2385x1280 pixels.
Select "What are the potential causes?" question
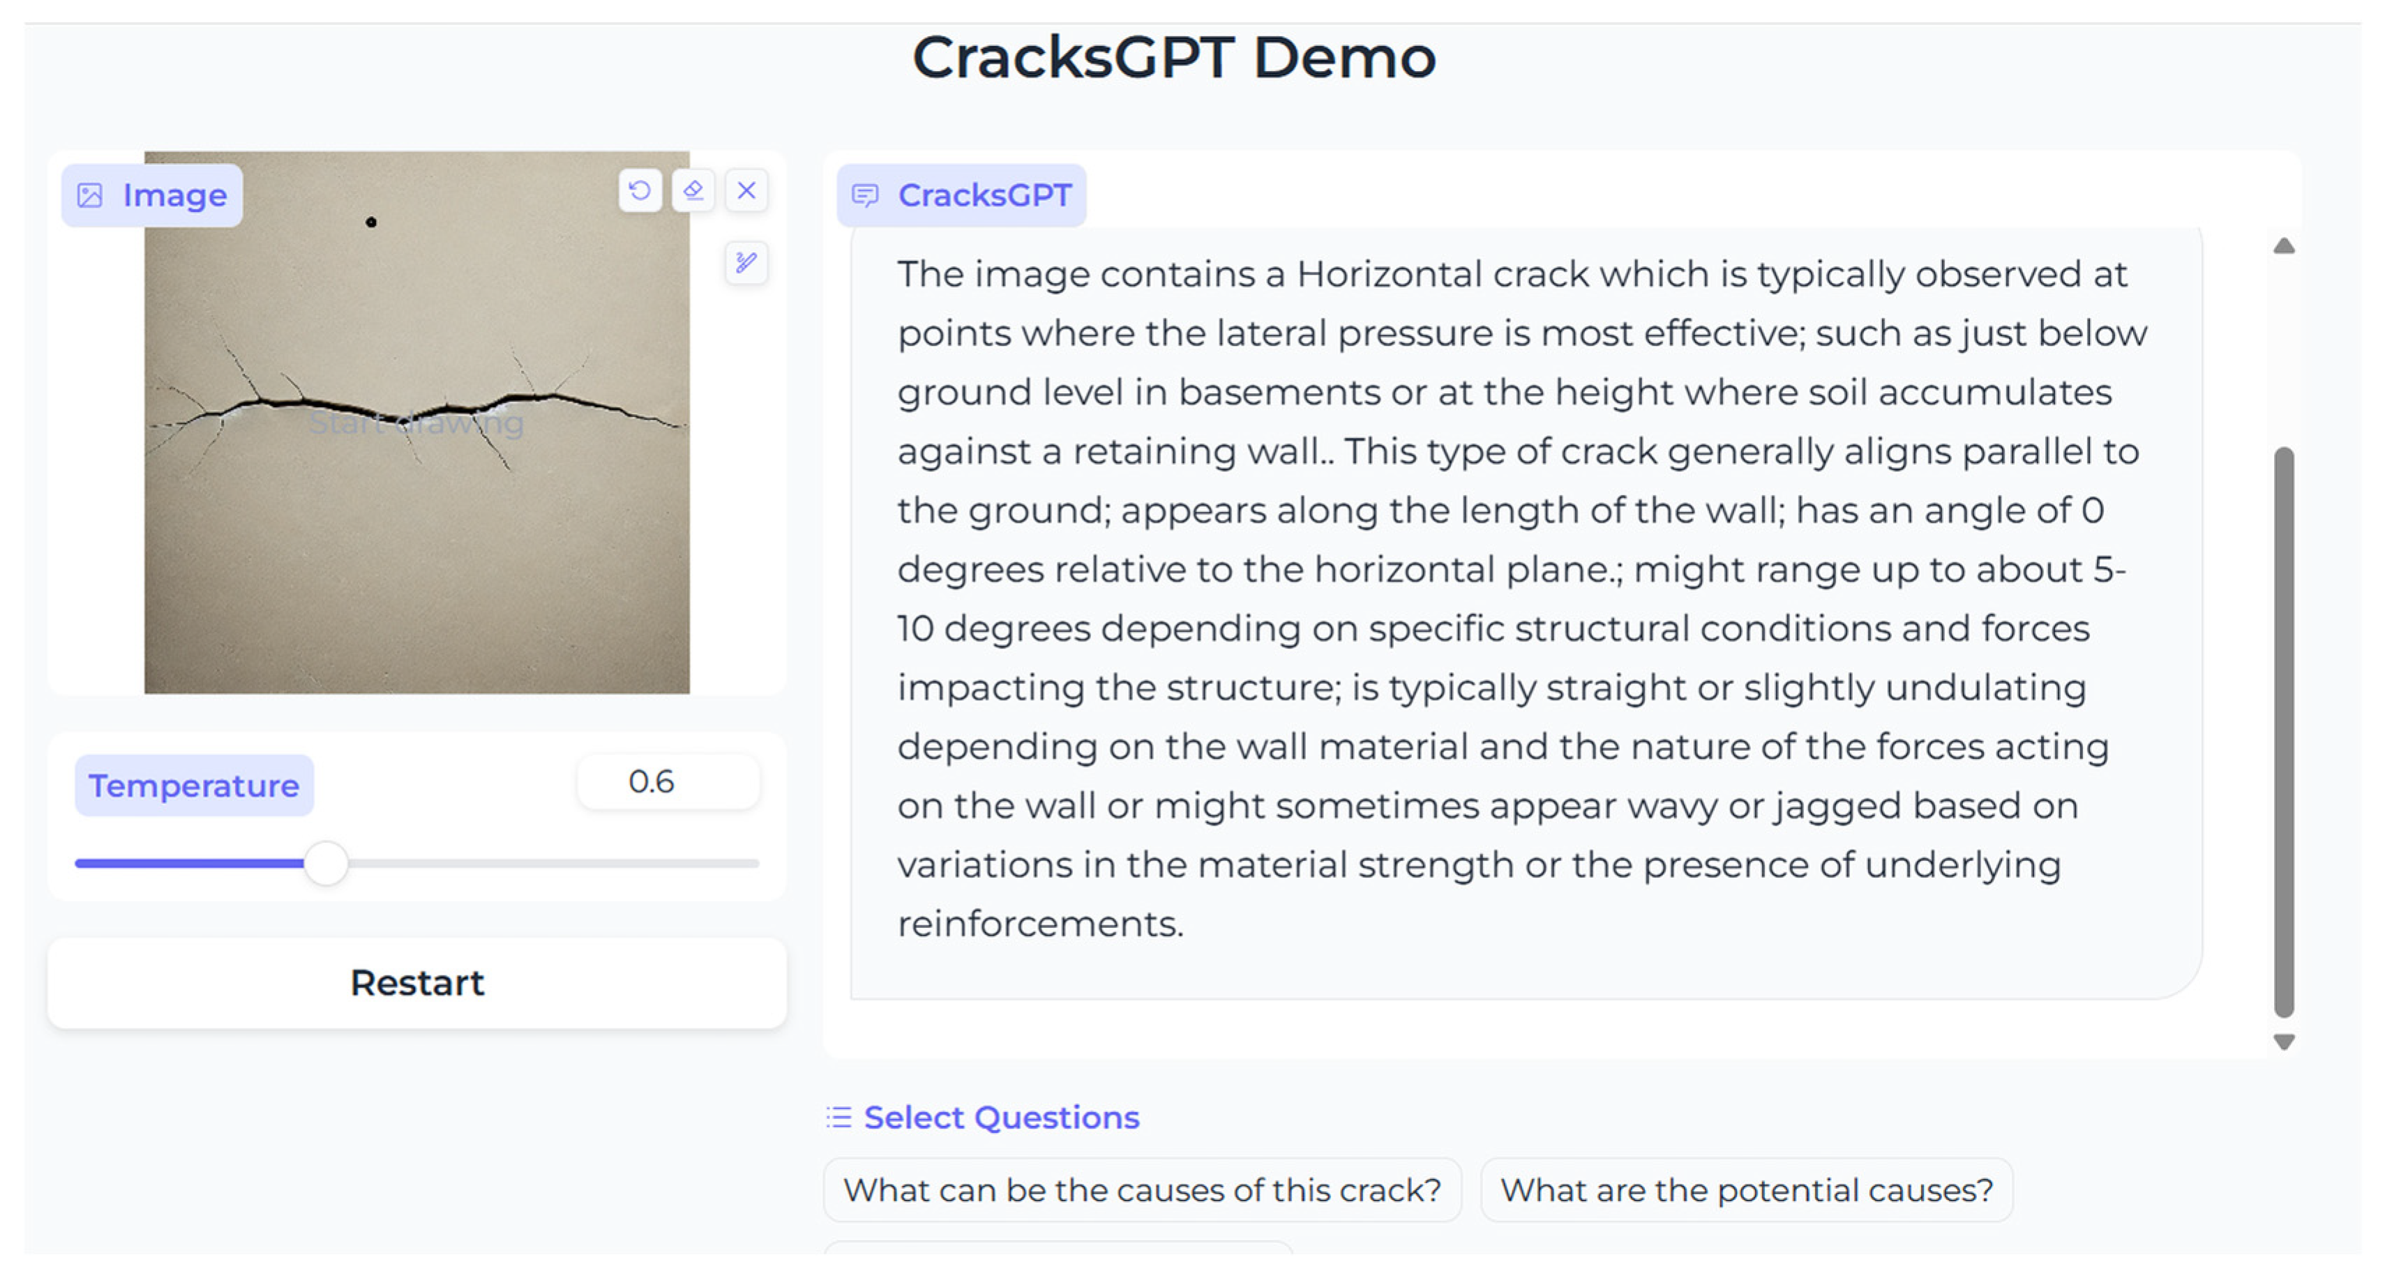coord(1745,1189)
